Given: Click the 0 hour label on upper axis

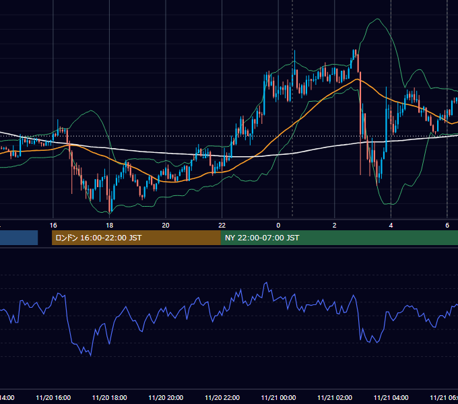Looking at the screenshot, I should pos(278,226).
